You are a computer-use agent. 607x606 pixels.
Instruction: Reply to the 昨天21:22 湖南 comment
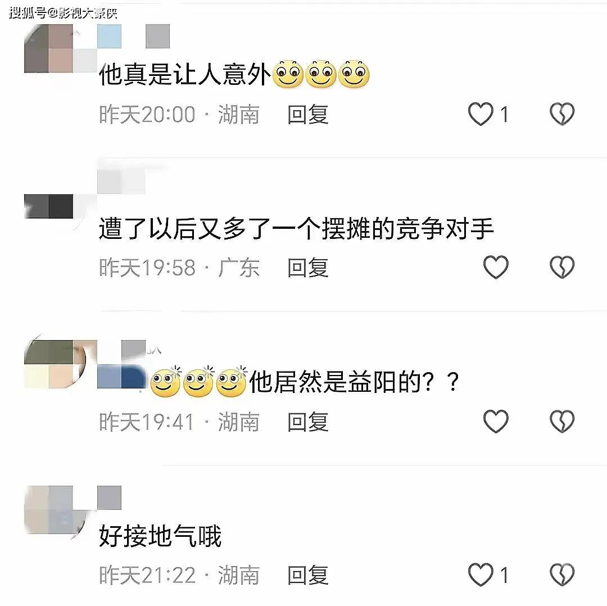[308, 575]
